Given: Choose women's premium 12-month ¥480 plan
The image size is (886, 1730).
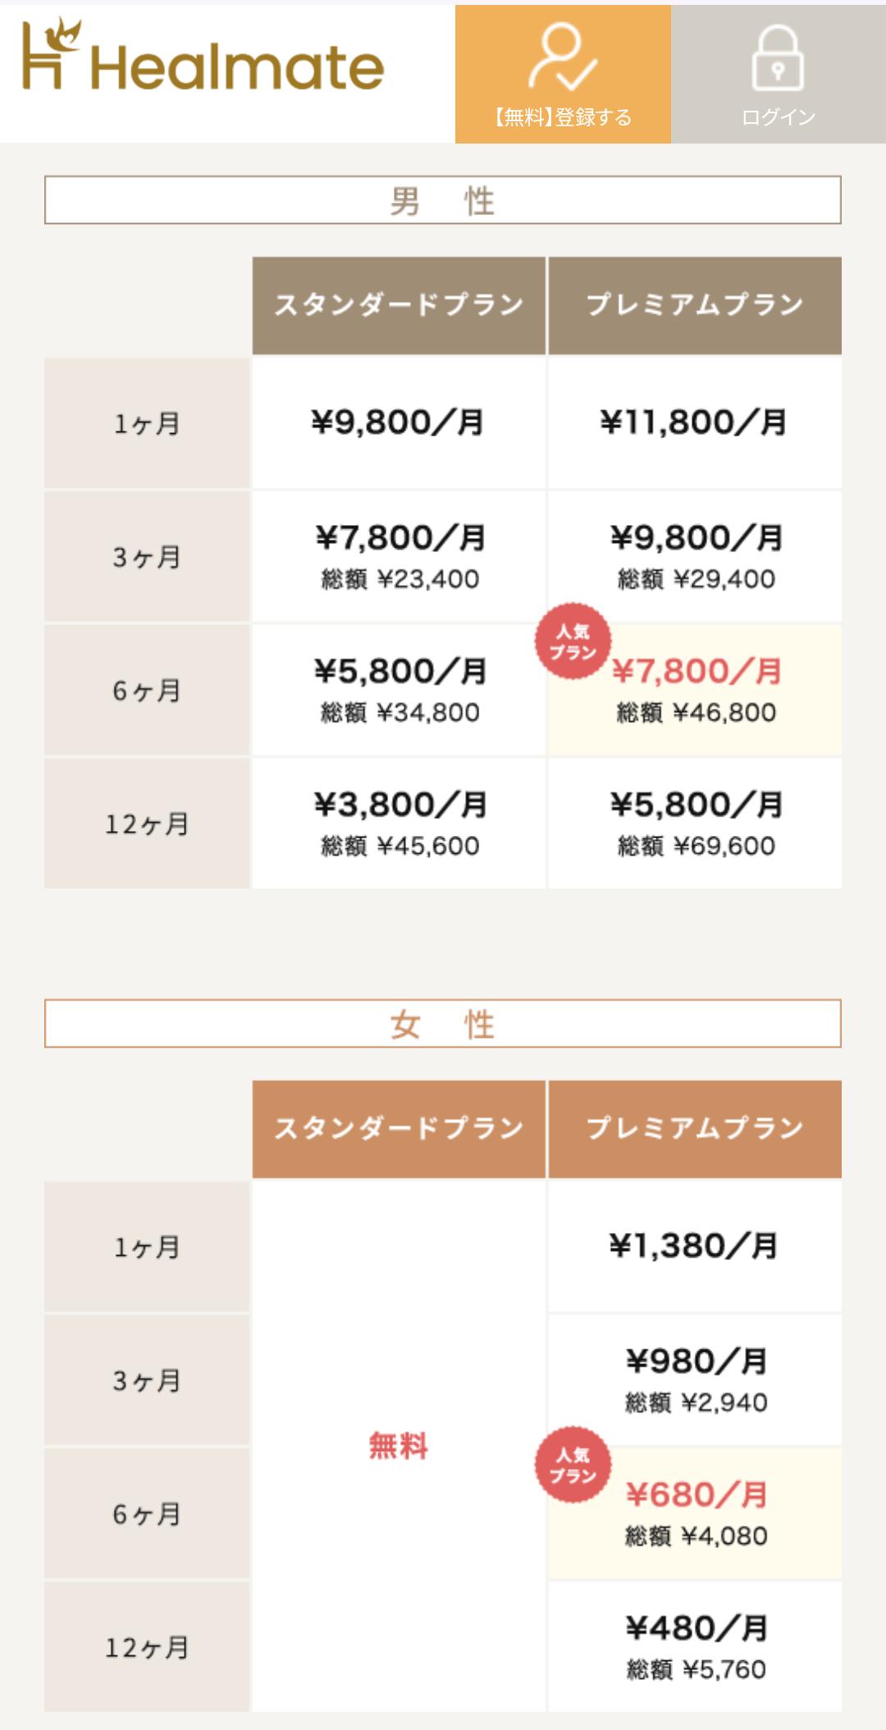Looking at the screenshot, I should pyautogui.click(x=694, y=1646).
